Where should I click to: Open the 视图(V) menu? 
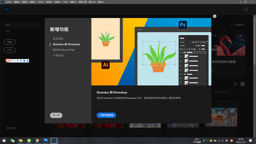(73, 2)
